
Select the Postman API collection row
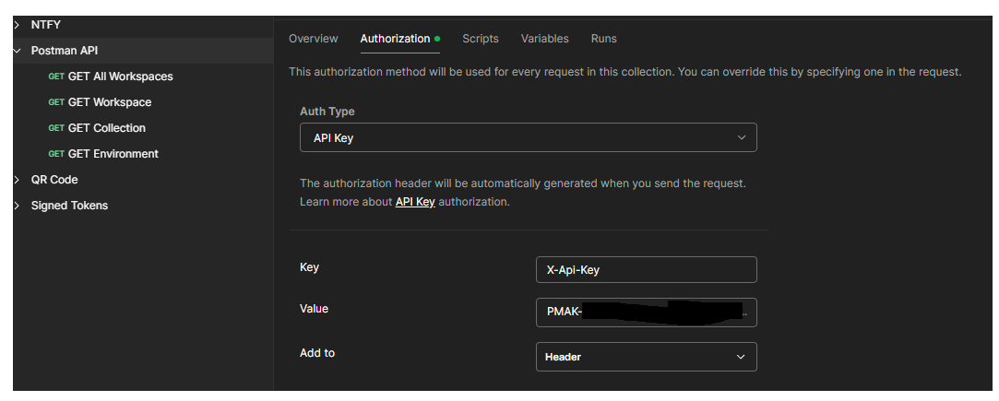pos(143,51)
